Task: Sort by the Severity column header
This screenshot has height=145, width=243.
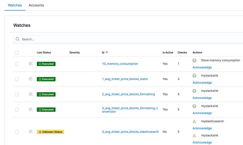Action: pos(74,53)
